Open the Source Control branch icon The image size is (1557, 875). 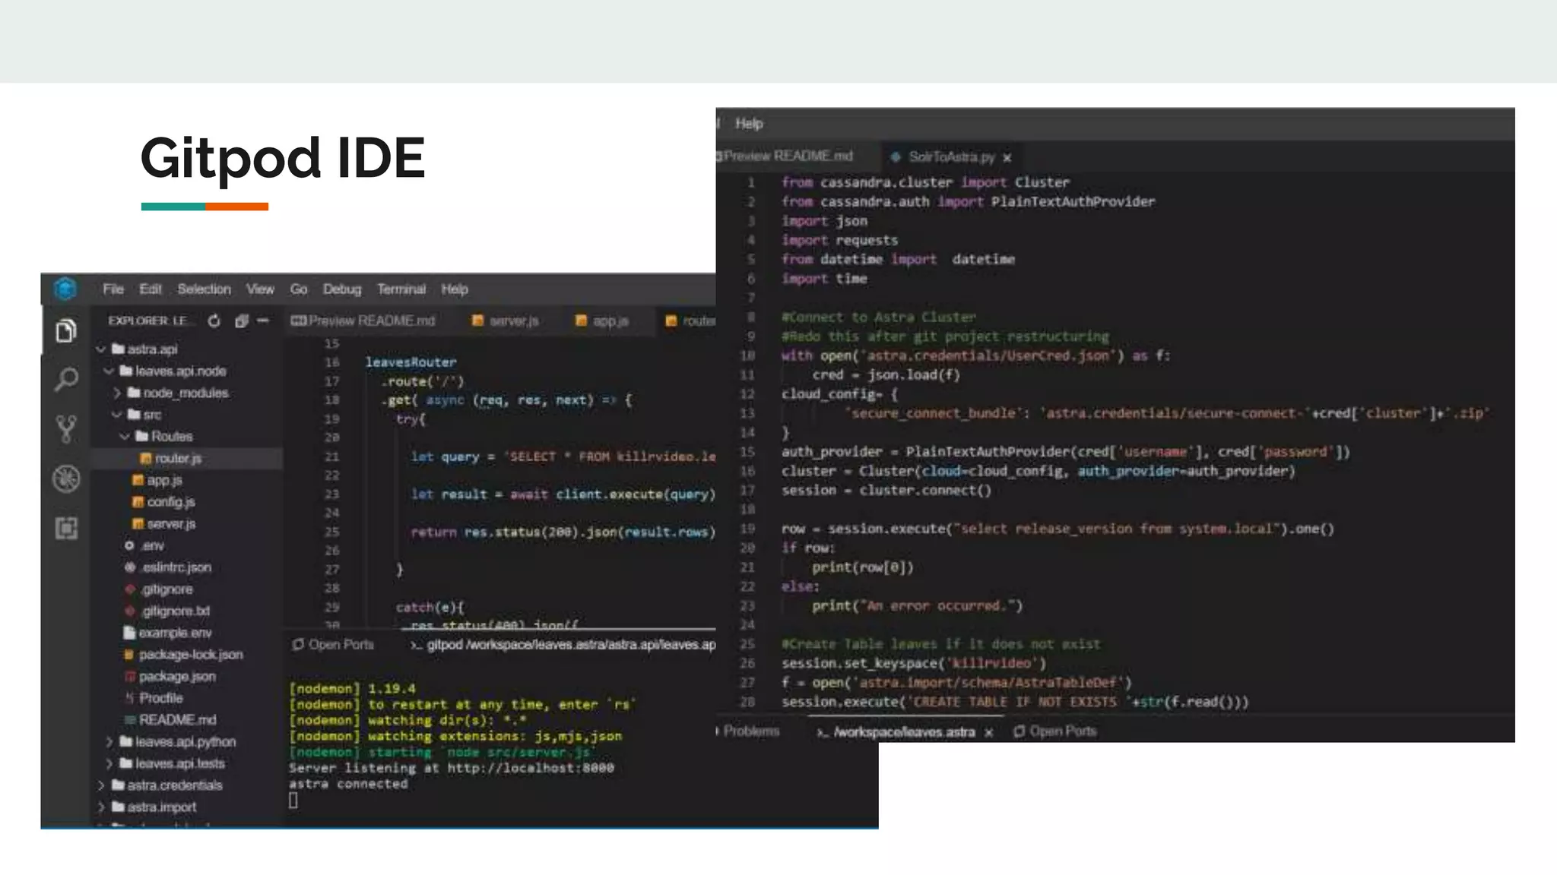tap(66, 429)
